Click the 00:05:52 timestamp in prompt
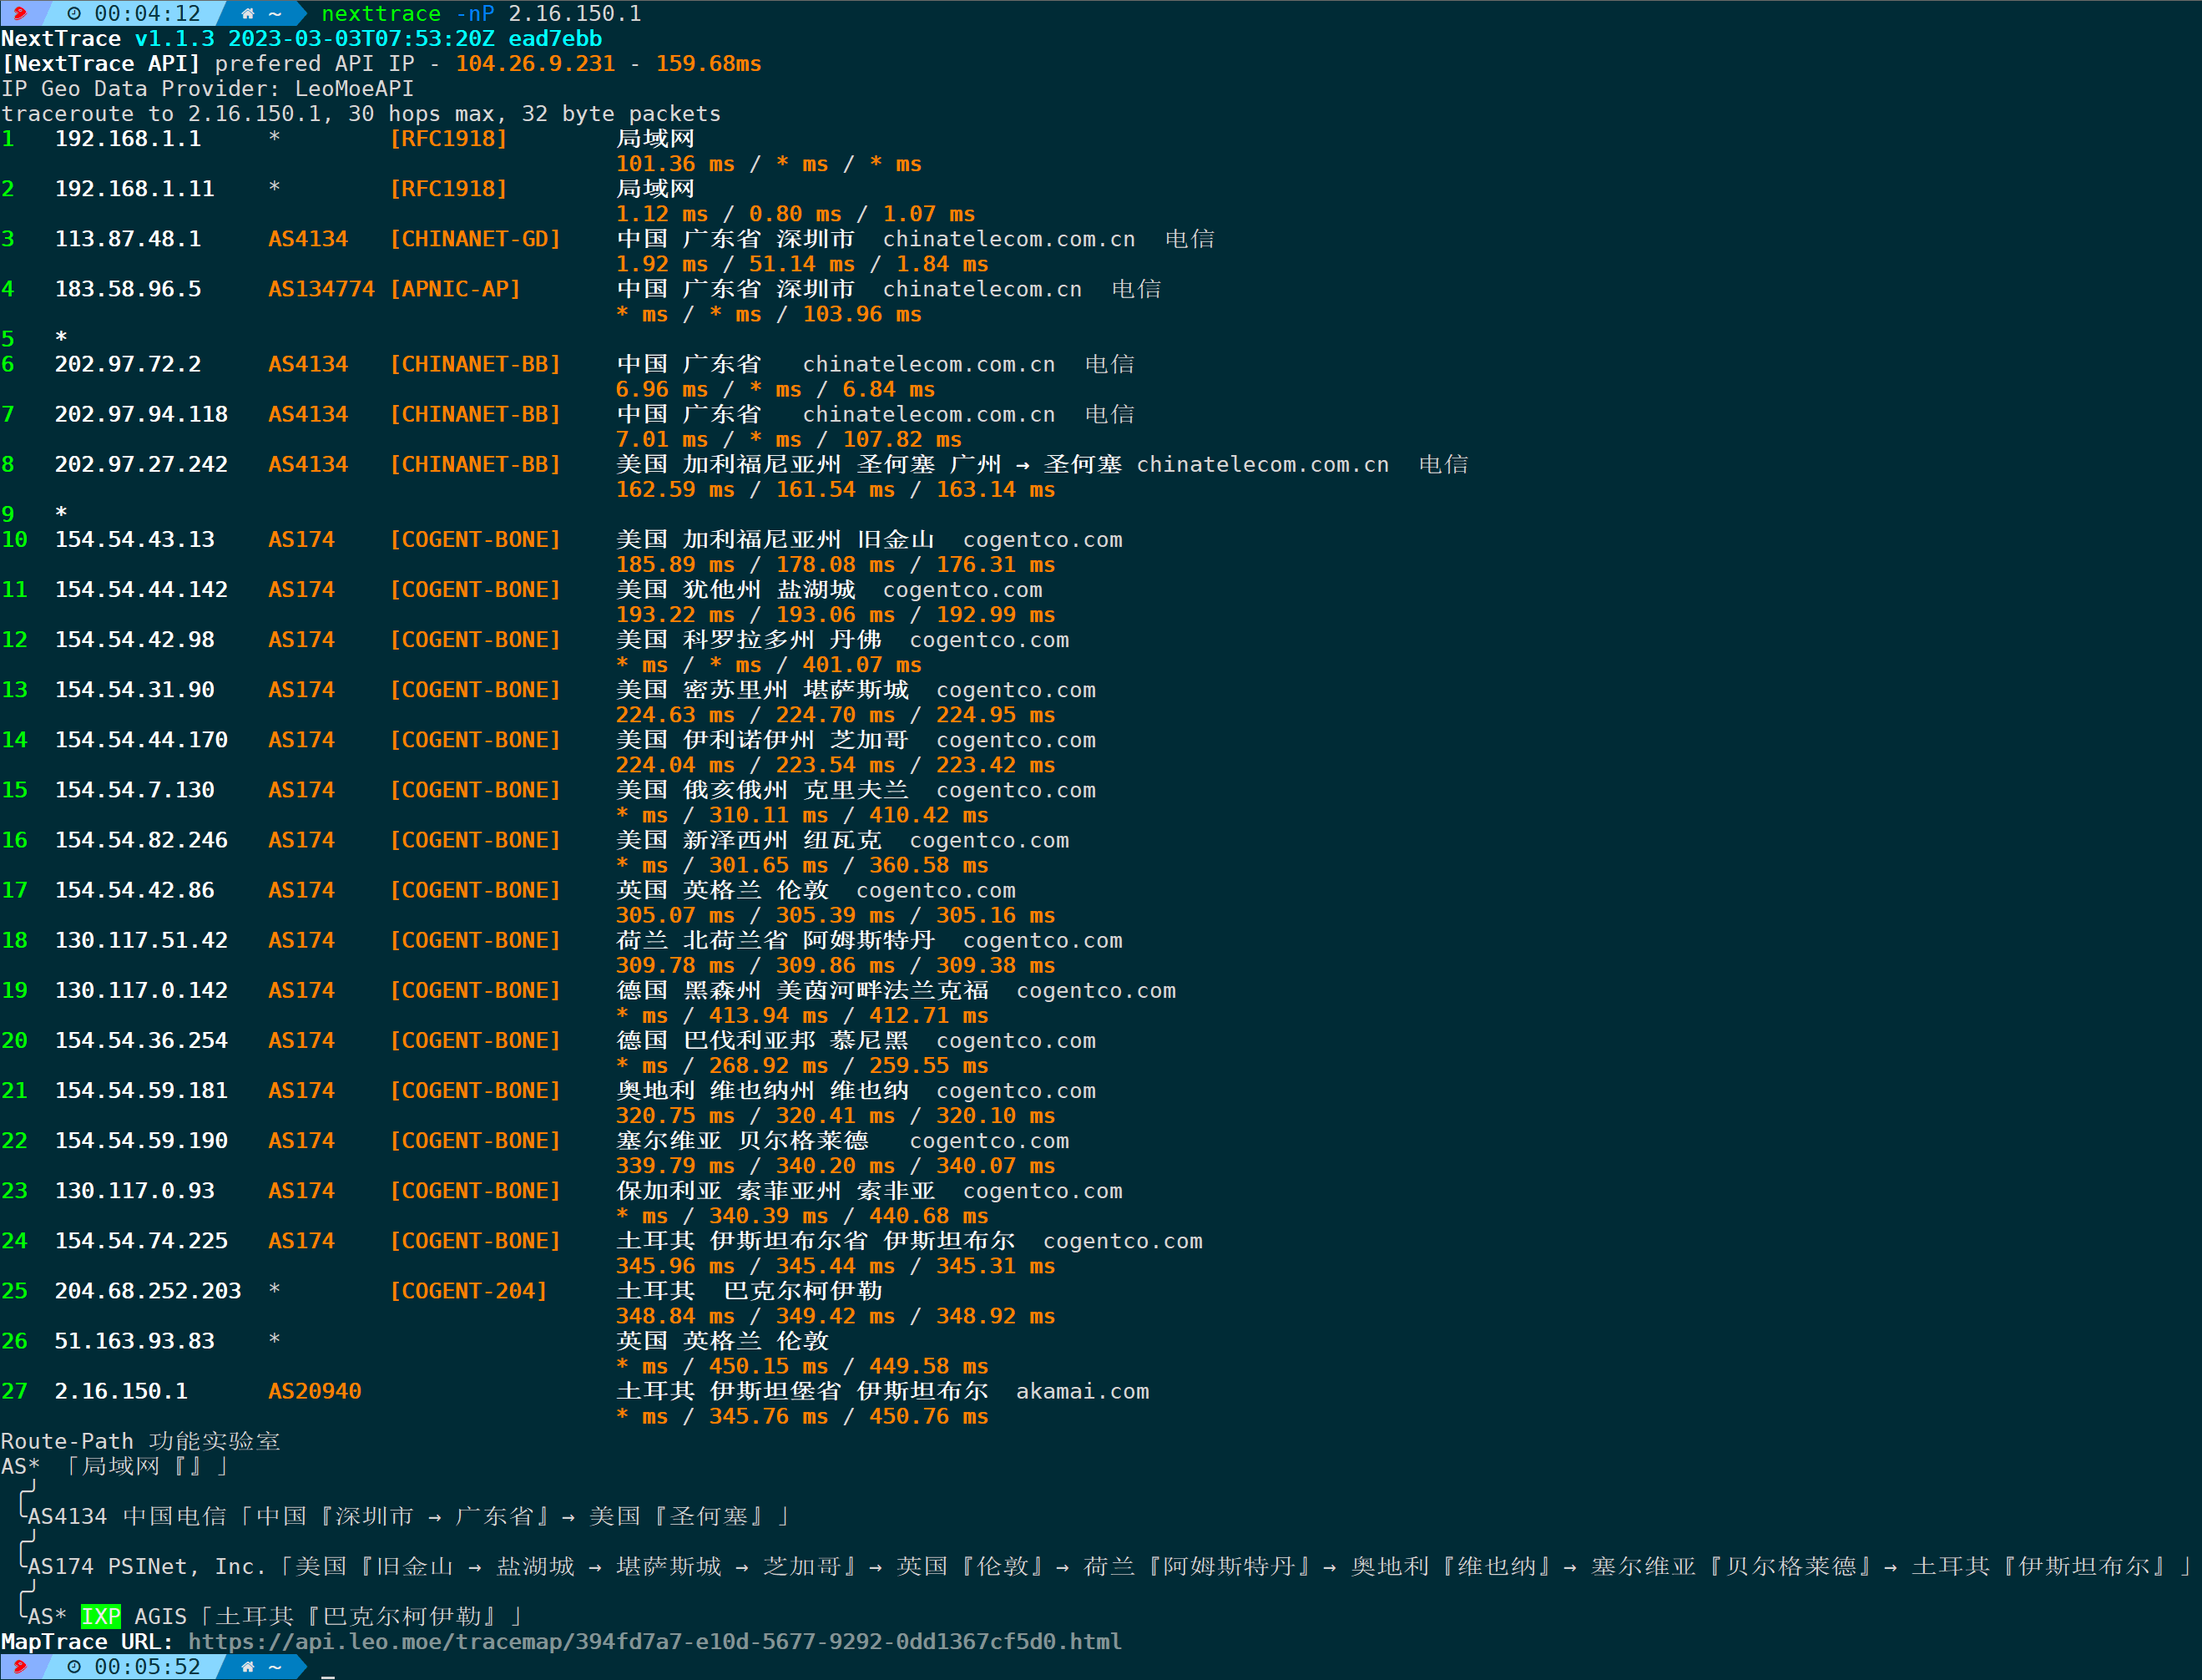 tap(148, 1666)
